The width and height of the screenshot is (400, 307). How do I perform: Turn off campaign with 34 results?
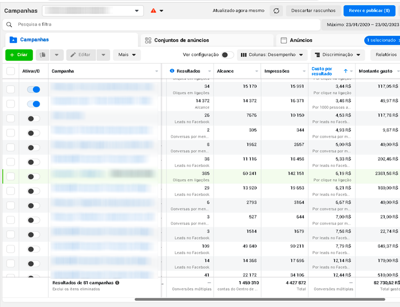point(34,89)
